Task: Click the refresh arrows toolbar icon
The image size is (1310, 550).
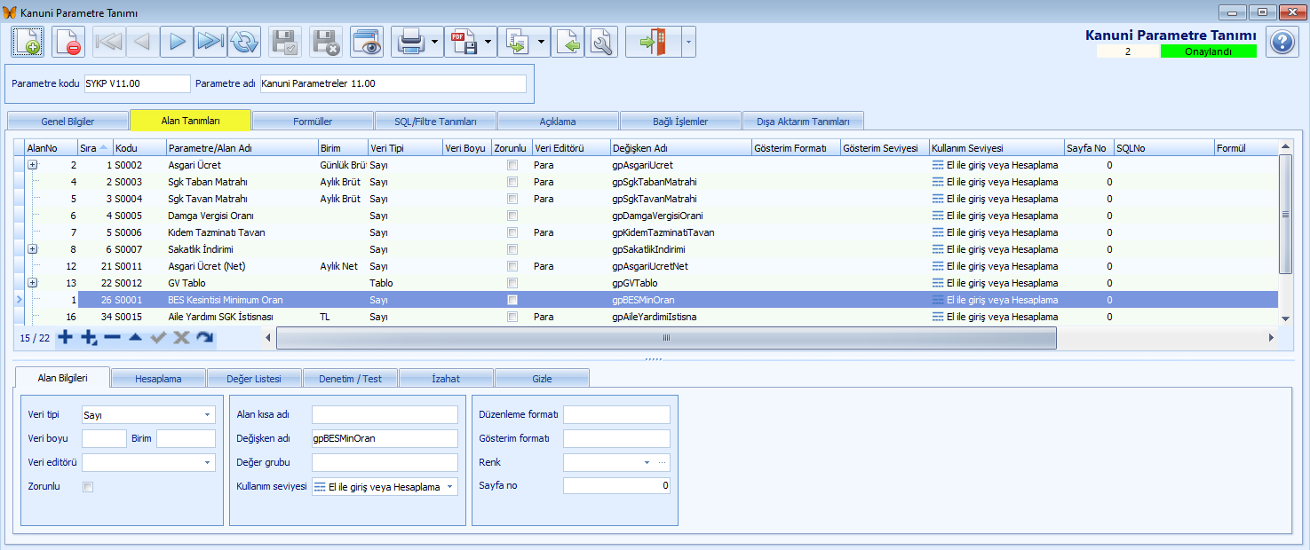Action: coord(244,42)
